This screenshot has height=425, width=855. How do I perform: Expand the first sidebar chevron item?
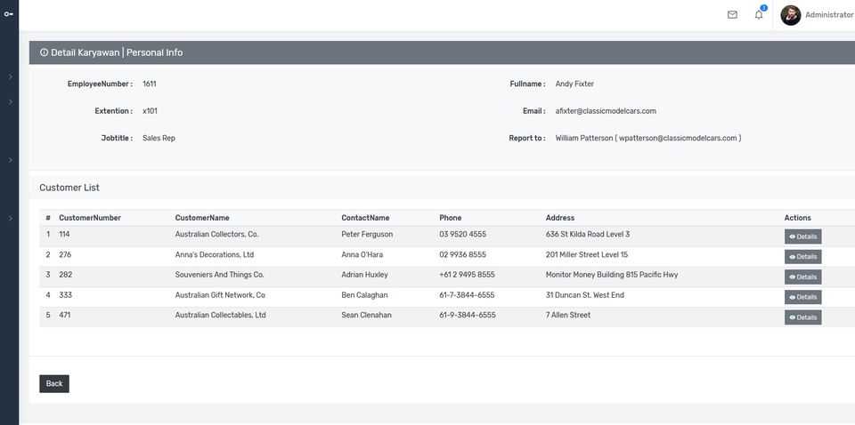tap(11, 76)
